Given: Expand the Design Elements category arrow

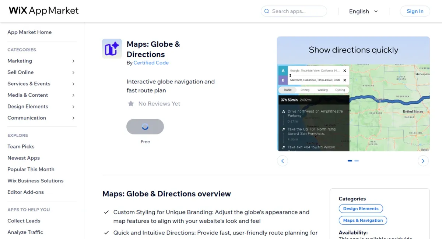Looking at the screenshot, I should pos(73,107).
